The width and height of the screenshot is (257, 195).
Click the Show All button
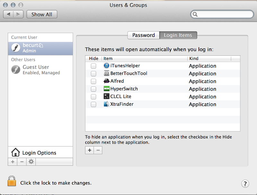[x=42, y=14]
